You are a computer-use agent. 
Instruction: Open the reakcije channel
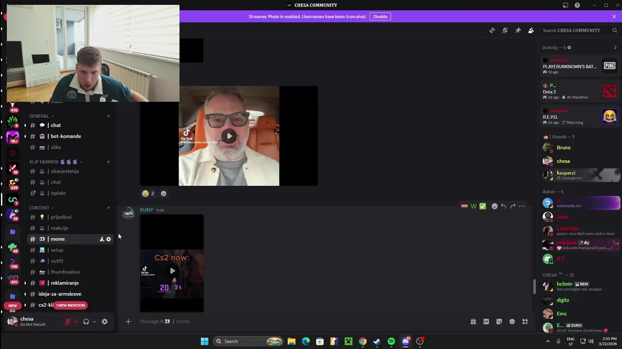tap(70, 228)
